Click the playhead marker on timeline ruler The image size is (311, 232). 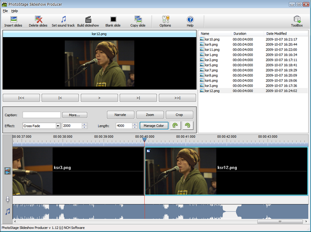pos(144,140)
